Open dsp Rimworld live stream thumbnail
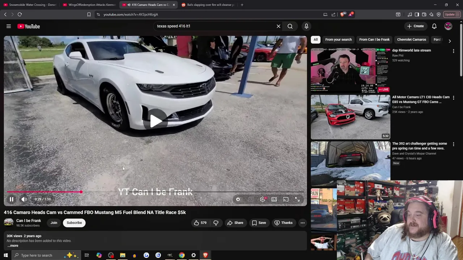Image resolution: width=463 pixels, height=260 pixels. coord(351,70)
